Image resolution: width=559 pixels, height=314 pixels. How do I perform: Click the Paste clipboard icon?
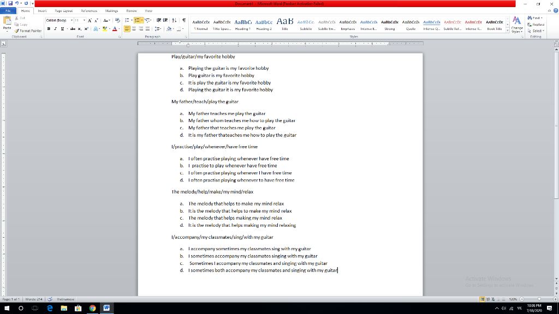coord(7,21)
